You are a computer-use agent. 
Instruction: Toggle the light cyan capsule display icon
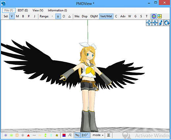tap(51, 135)
